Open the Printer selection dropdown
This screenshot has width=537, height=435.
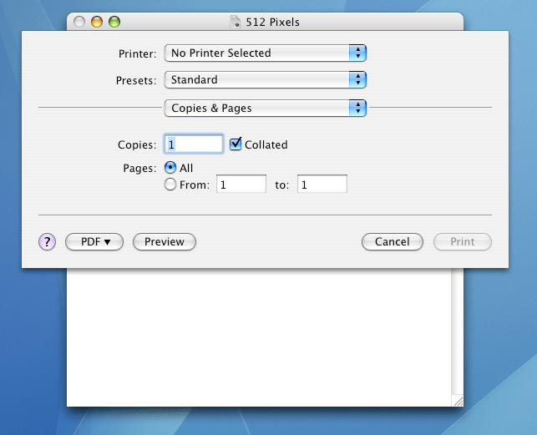[266, 53]
